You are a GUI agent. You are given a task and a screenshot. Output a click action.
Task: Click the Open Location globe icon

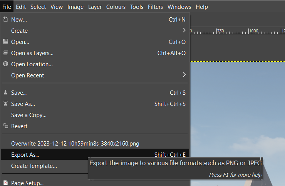(x=5, y=64)
